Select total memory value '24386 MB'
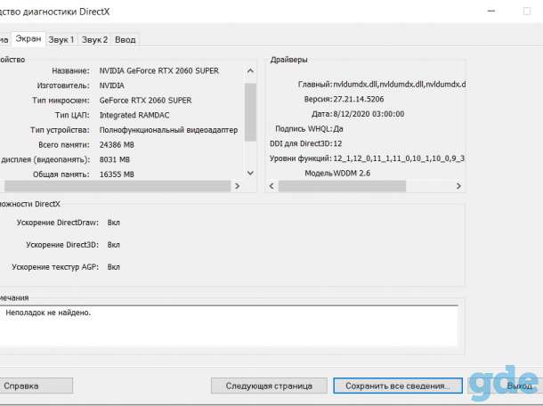 117,145
